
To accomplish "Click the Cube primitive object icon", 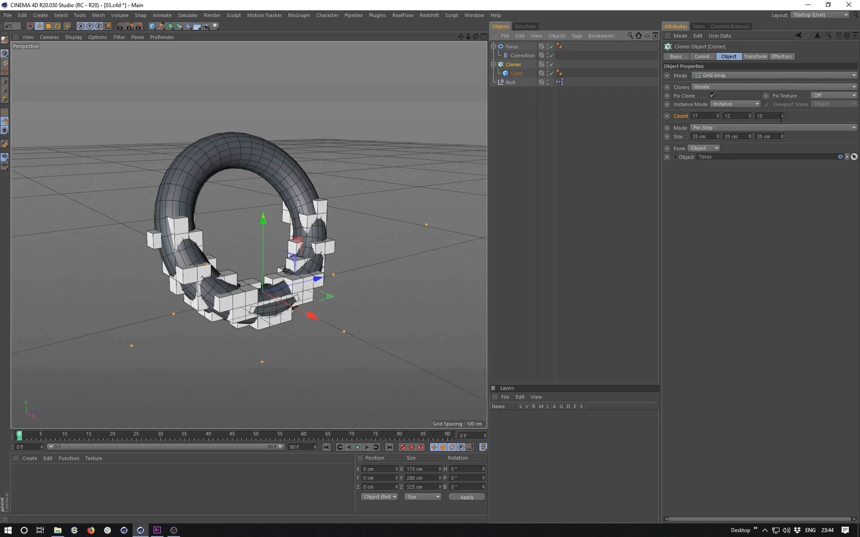I will pos(152,26).
